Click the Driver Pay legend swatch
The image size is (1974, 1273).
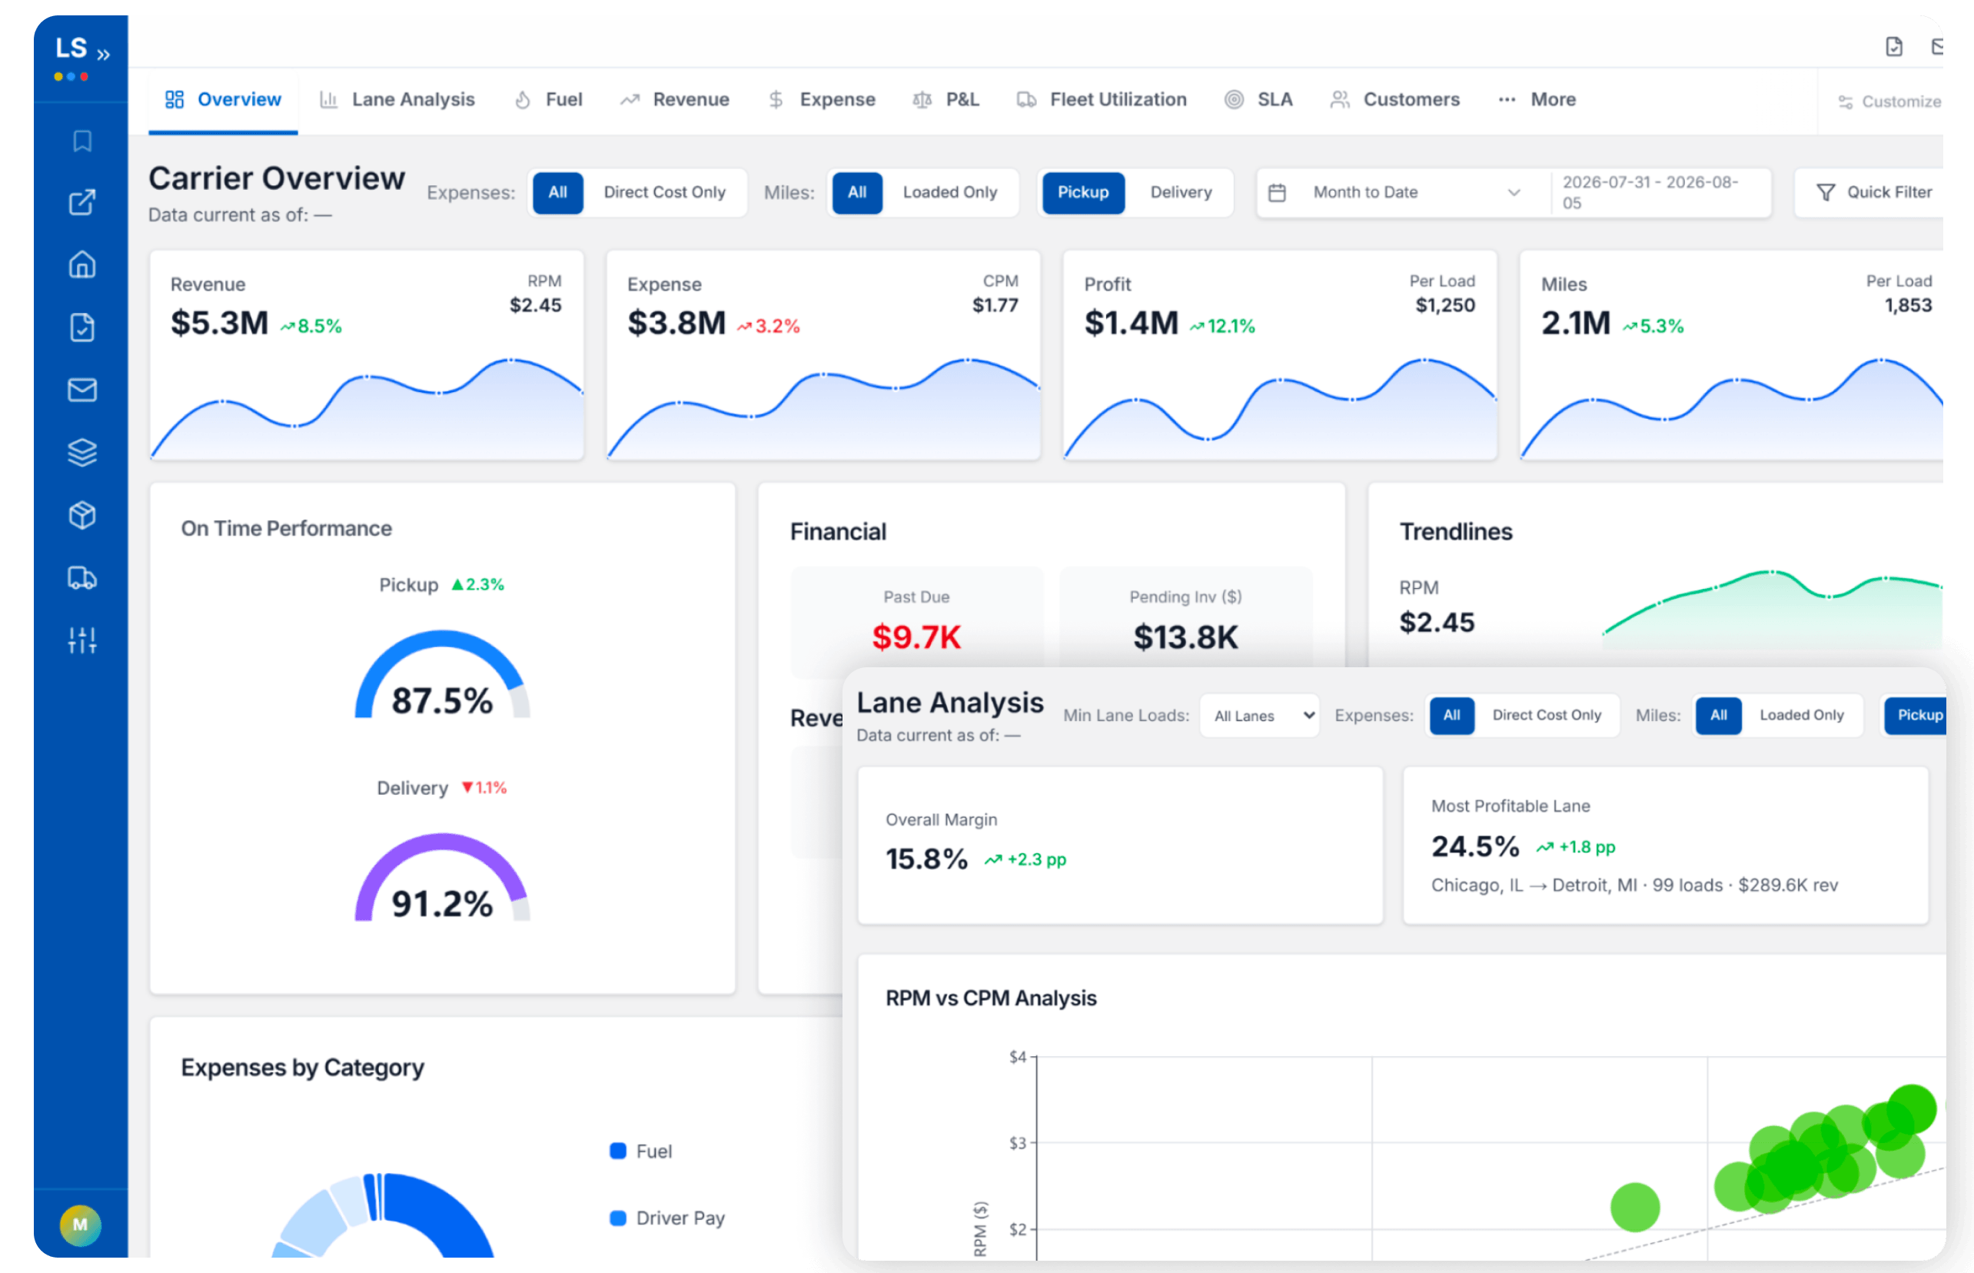coord(617,1218)
